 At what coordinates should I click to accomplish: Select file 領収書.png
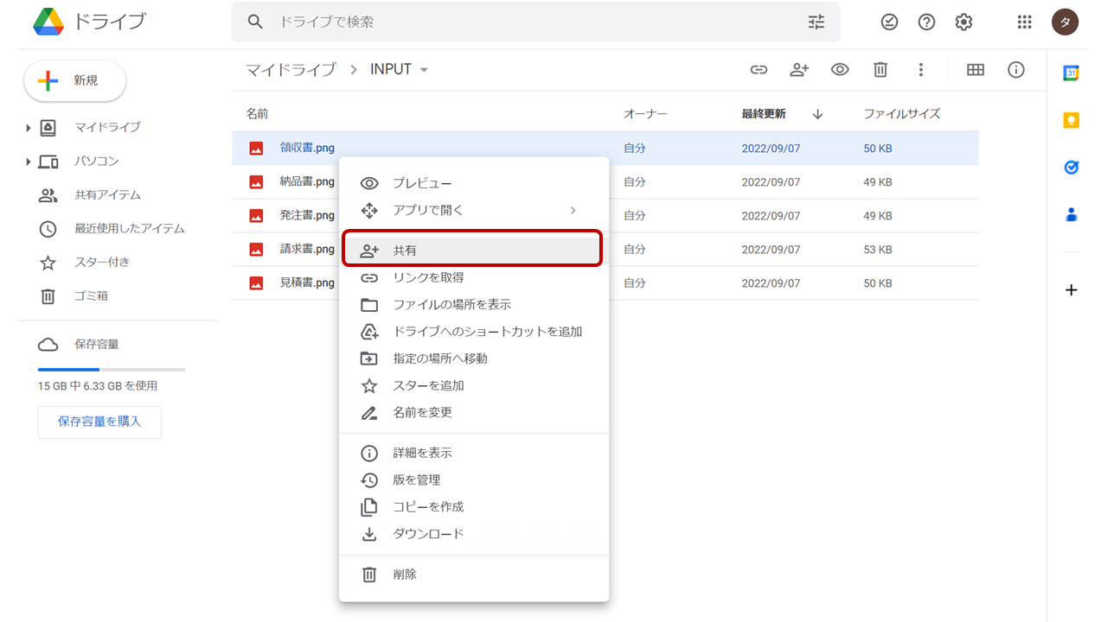605,149
